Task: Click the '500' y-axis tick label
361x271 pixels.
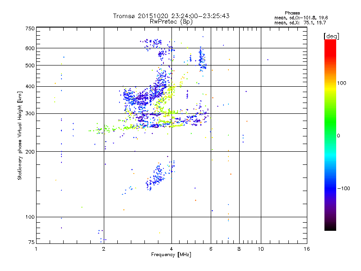Action: pyautogui.click(x=30, y=65)
